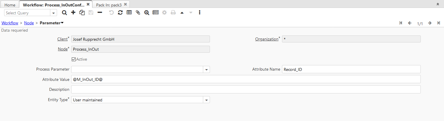Screen dimensions: 444x121
Task: Close the Workflow Process_InOutConf tab
Action: pyautogui.click(x=88, y=5)
